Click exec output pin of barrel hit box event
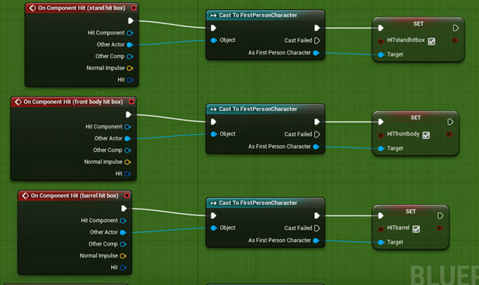This screenshot has width=479, height=285. tap(123, 209)
